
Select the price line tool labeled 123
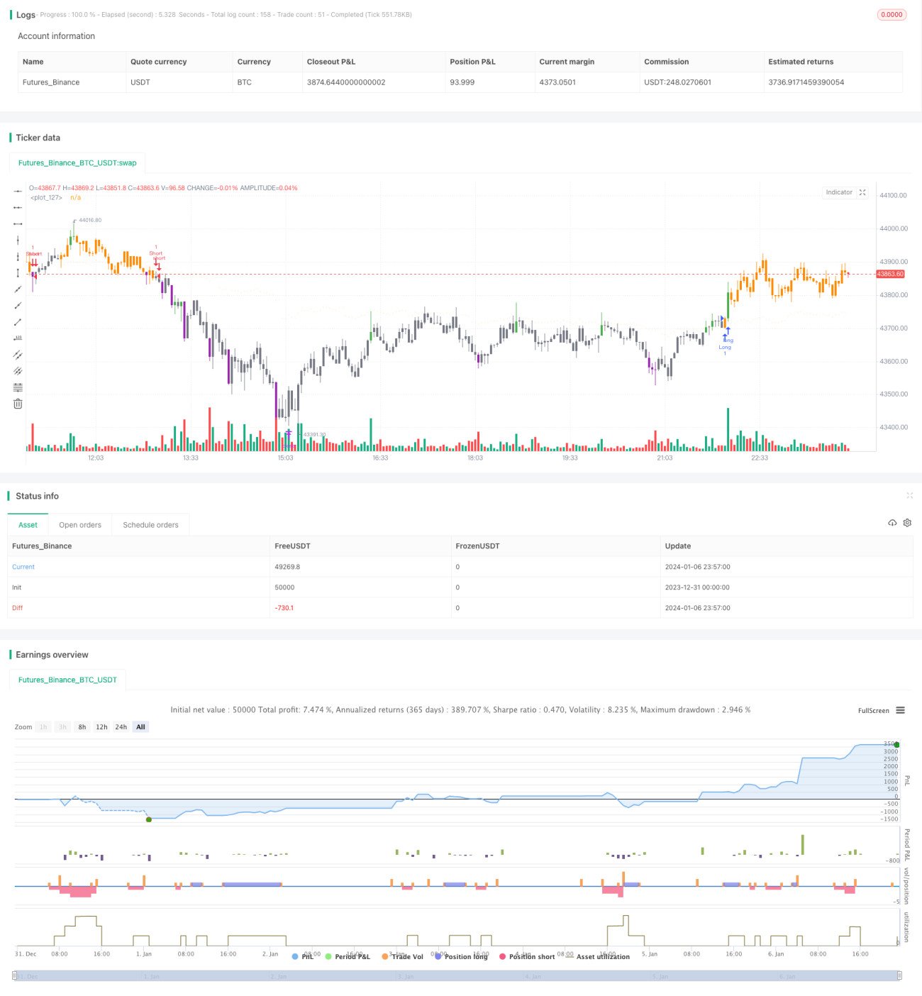tap(18, 338)
